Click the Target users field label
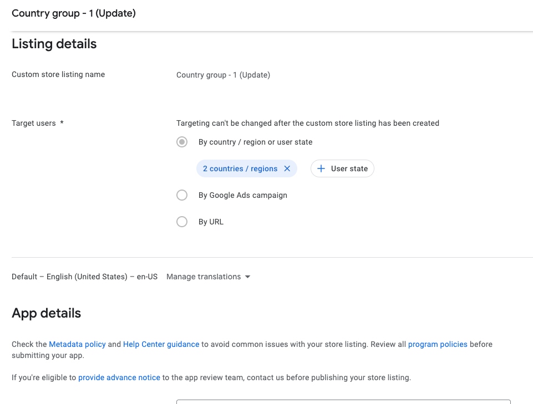 click(x=34, y=123)
